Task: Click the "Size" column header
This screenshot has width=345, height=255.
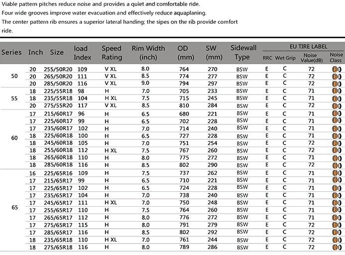Action: coord(57,52)
